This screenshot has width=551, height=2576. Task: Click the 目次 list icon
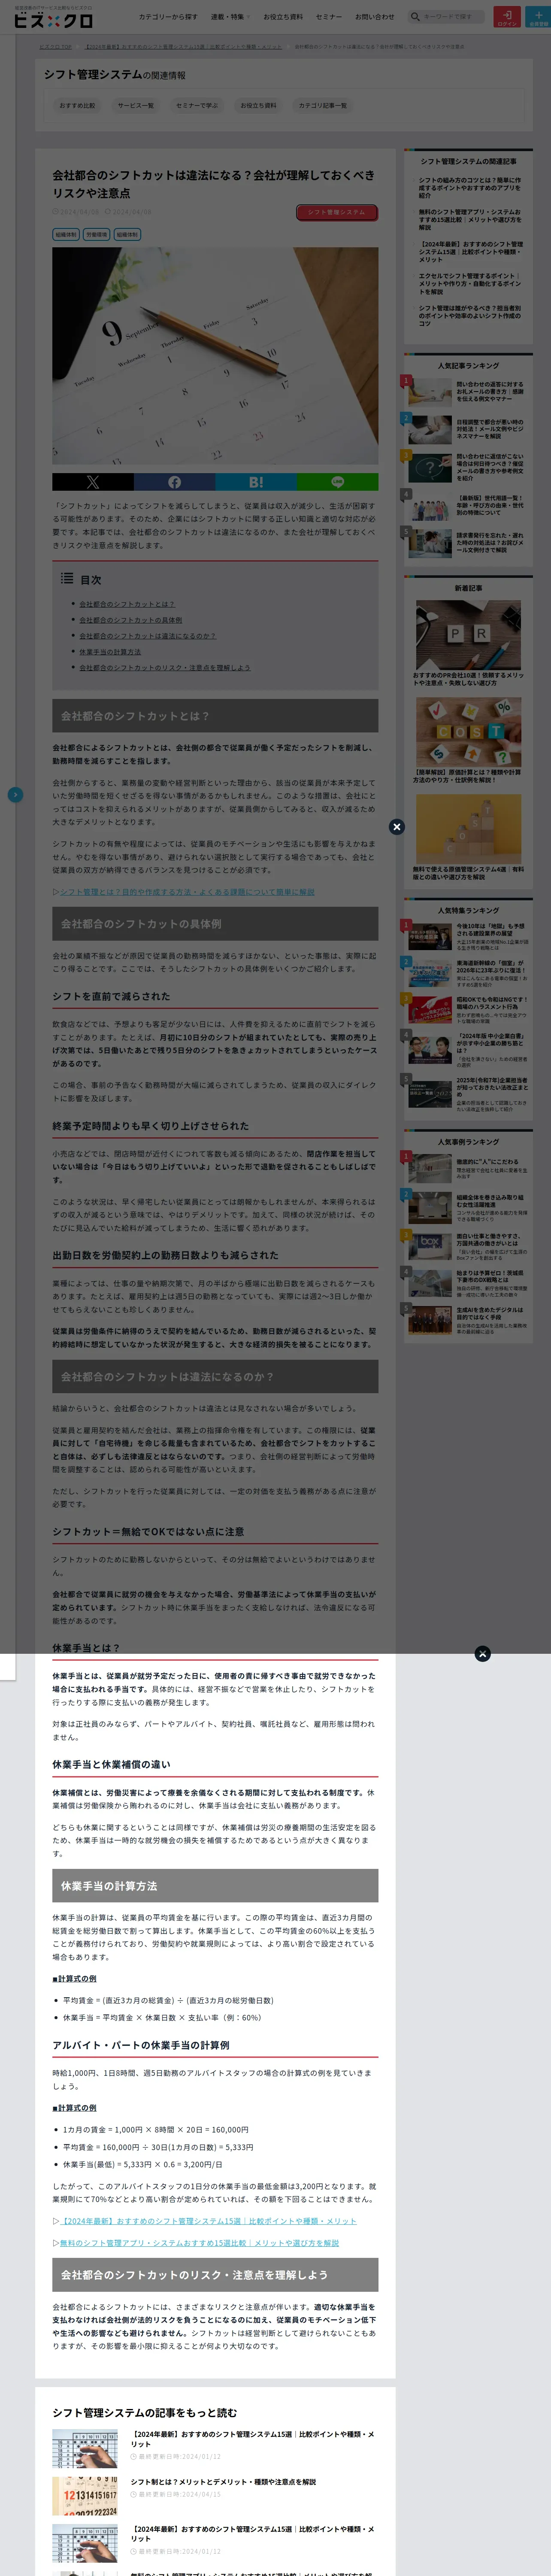coord(66,578)
